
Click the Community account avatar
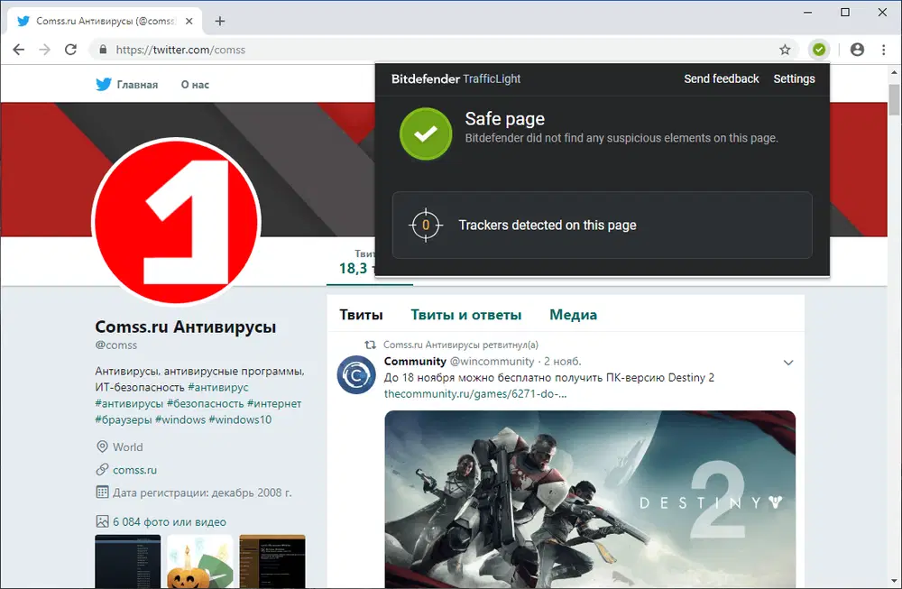tap(356, 375)
